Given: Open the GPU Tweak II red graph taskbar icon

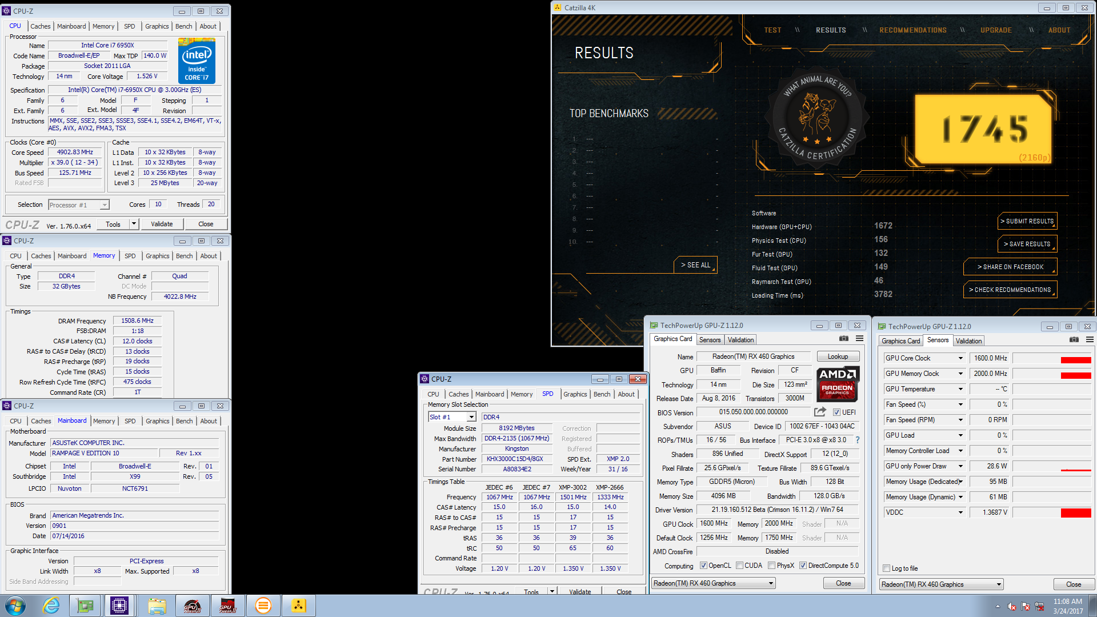Looking at the screenshot, I should (x=227, y=606).
